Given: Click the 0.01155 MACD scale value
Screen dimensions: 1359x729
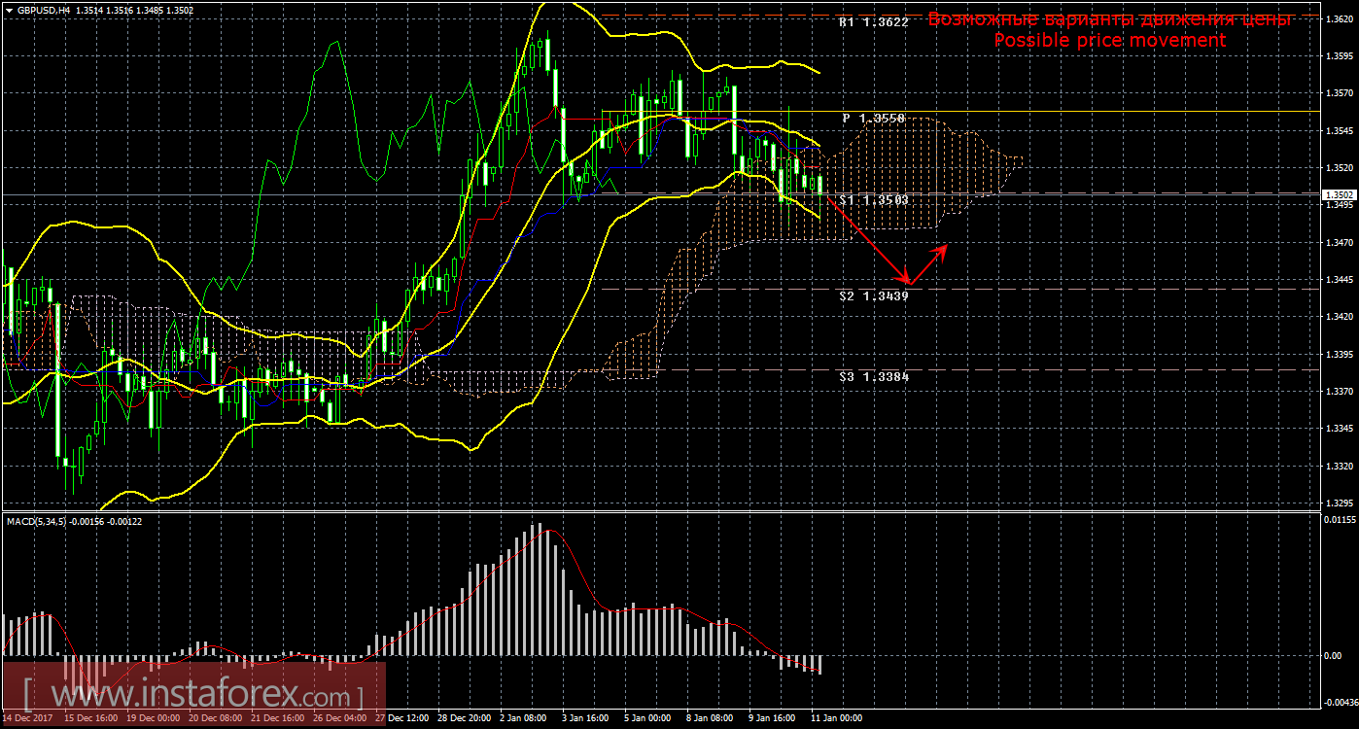Looking at the screenshot, I should click(1339, 521).
